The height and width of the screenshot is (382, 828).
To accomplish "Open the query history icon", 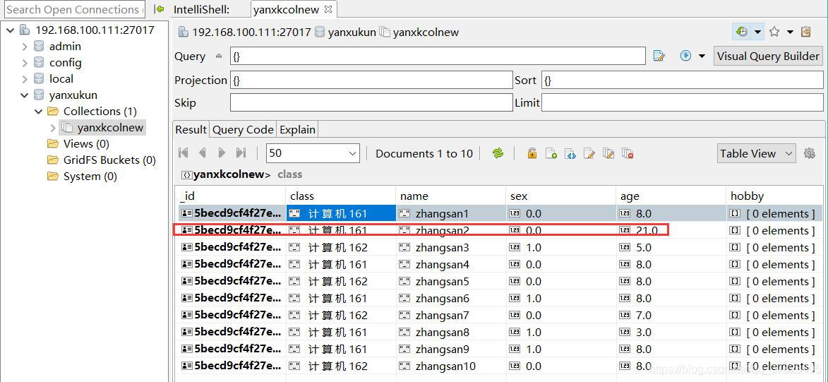I will coord(742,32).
